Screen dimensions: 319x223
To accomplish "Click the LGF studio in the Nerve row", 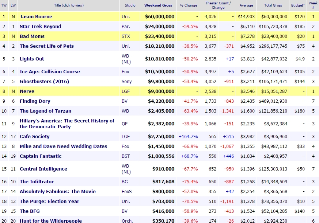I will pos(126,91).
